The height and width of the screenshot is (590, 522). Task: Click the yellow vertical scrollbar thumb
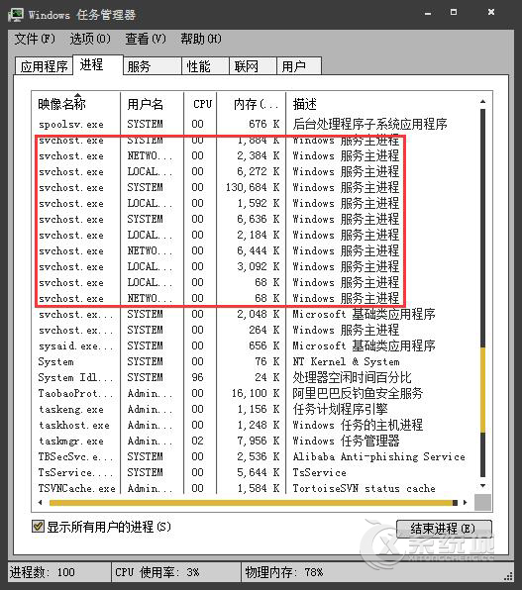click(482, 390)
